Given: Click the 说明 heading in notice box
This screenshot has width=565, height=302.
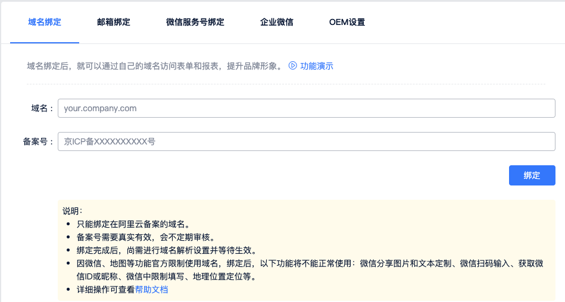Looking at the screenshot, I should (x=73, y=211).
